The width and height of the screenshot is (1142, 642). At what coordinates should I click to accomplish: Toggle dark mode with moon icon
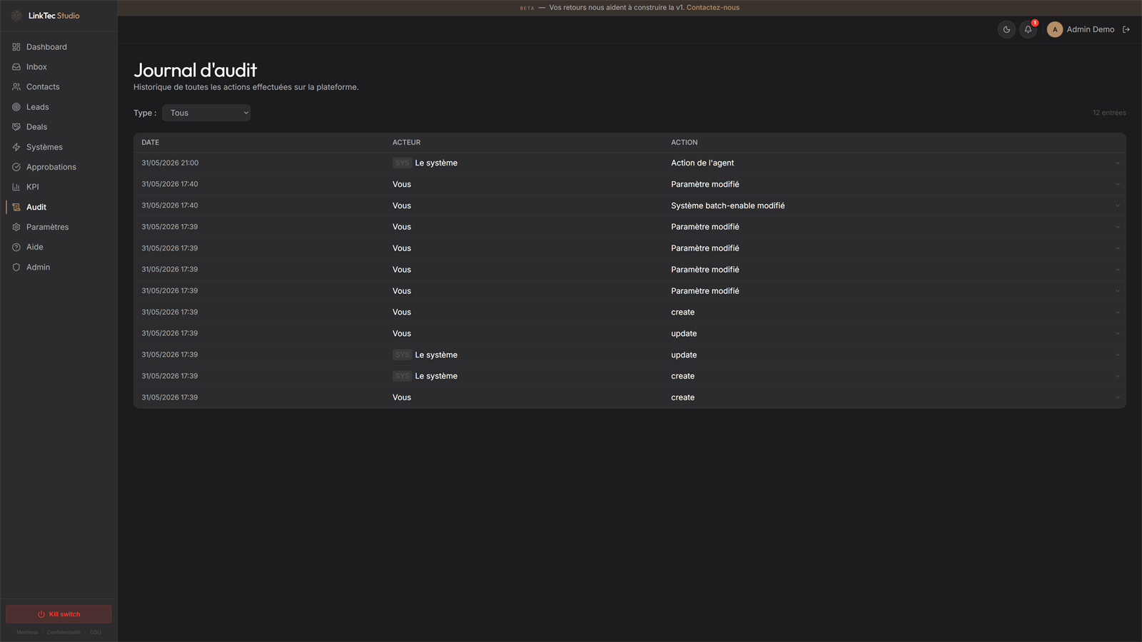coord(1006,29)
